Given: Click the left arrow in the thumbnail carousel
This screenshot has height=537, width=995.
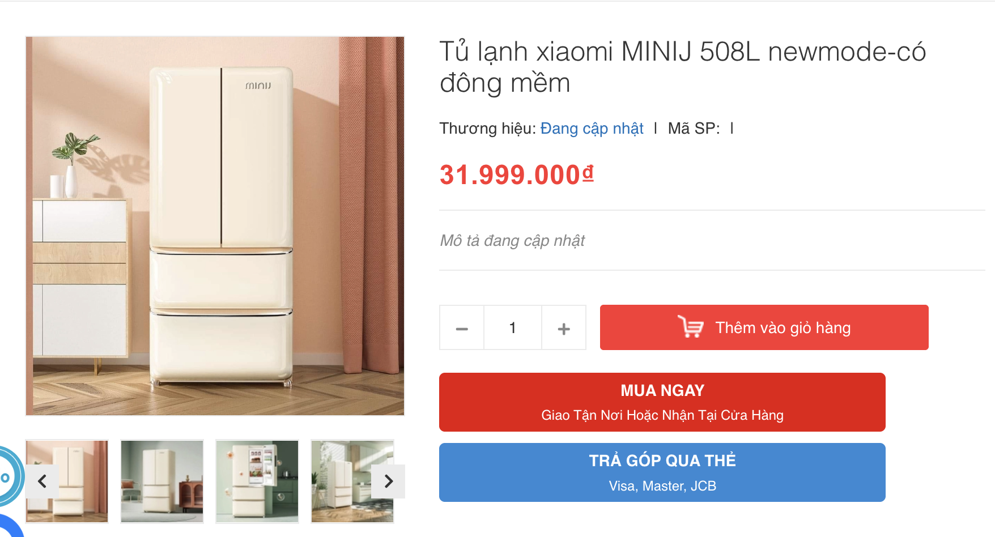Looking at the screenshot, I should [x=42, y=481].
